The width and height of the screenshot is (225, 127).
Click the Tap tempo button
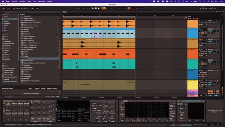[14, 8]
